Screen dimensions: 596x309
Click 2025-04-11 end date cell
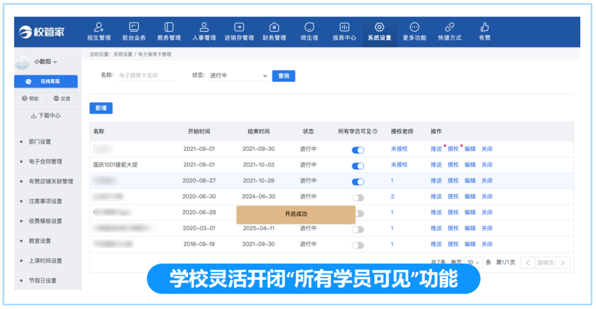[x=258, y=228]
